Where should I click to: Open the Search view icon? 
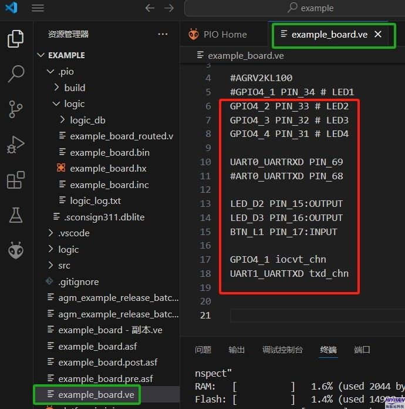point(16,74)
